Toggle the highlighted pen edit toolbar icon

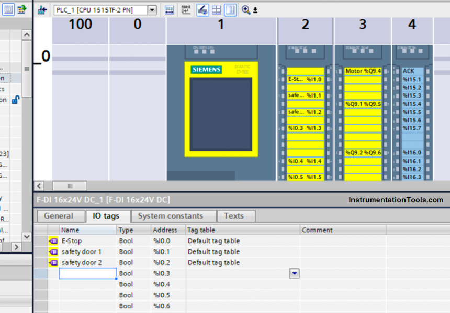click(203, 10)
